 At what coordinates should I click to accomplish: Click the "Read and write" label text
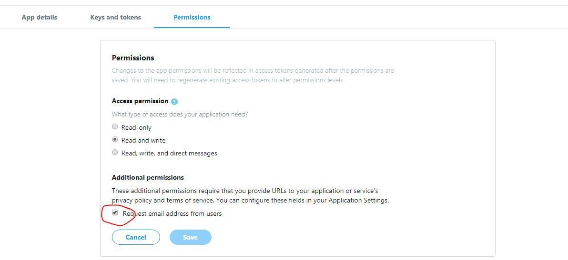click(x=143, y=140)
